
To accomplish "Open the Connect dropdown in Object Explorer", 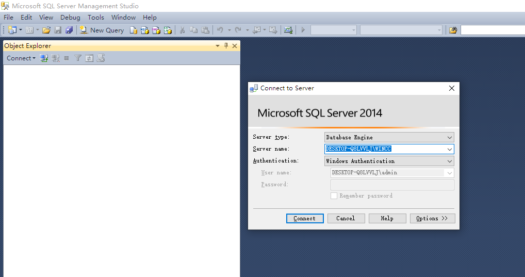I will tap(21, 58).
